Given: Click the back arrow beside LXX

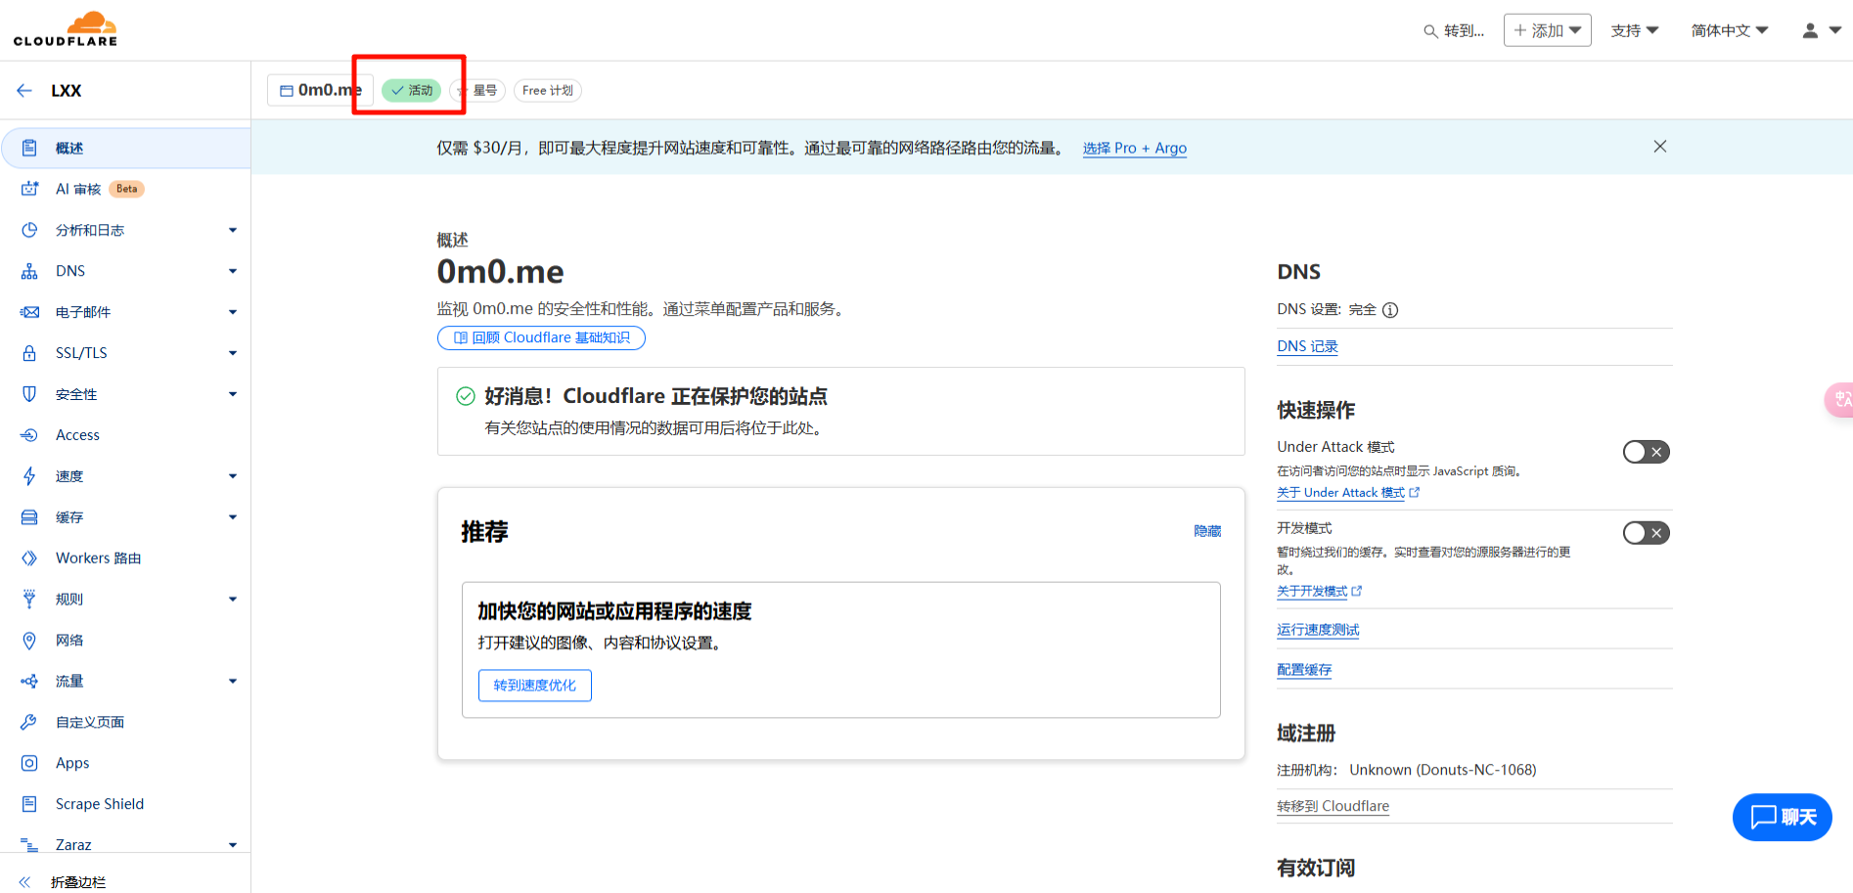Looking at the screenshot, I should point(24,91).
